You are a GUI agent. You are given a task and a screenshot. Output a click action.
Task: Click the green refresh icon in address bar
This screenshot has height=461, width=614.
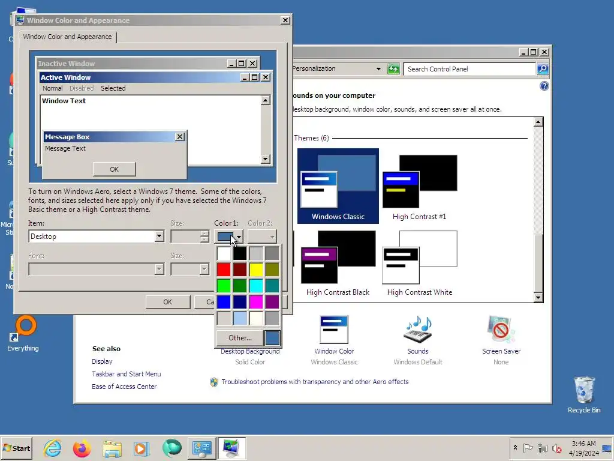click(393, 69)
